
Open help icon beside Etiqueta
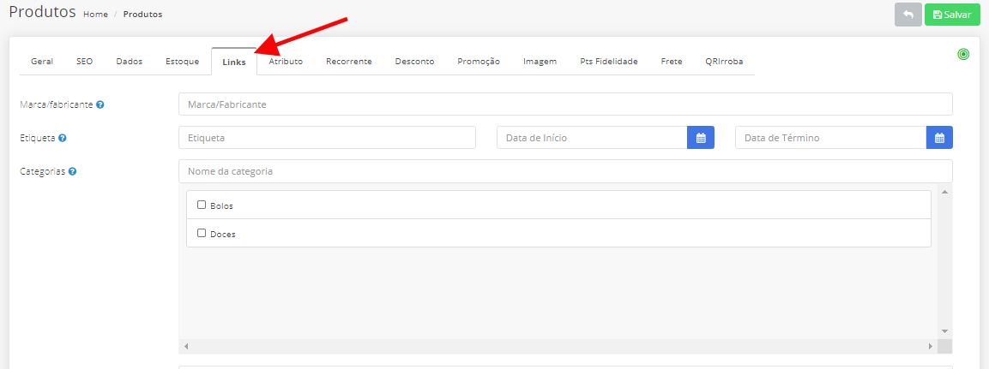point(62,138)
